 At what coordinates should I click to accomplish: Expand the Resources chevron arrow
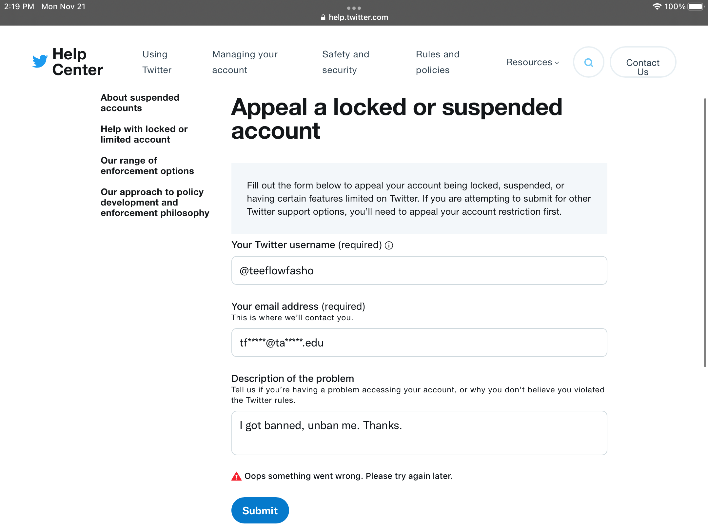pos(557,63)
